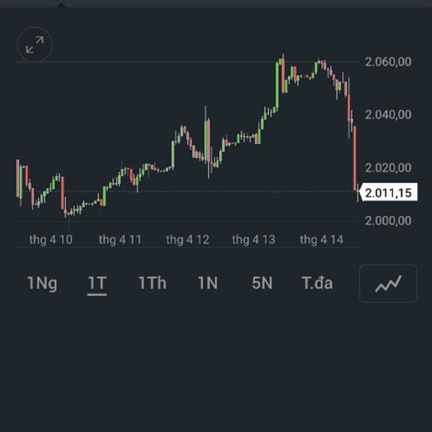
Task: Click the thg 4 11 date label
Action: (120, 240)
